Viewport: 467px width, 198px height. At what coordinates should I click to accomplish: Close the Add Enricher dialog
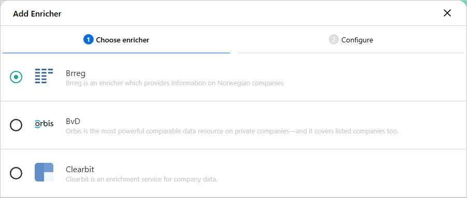[447, 13]
